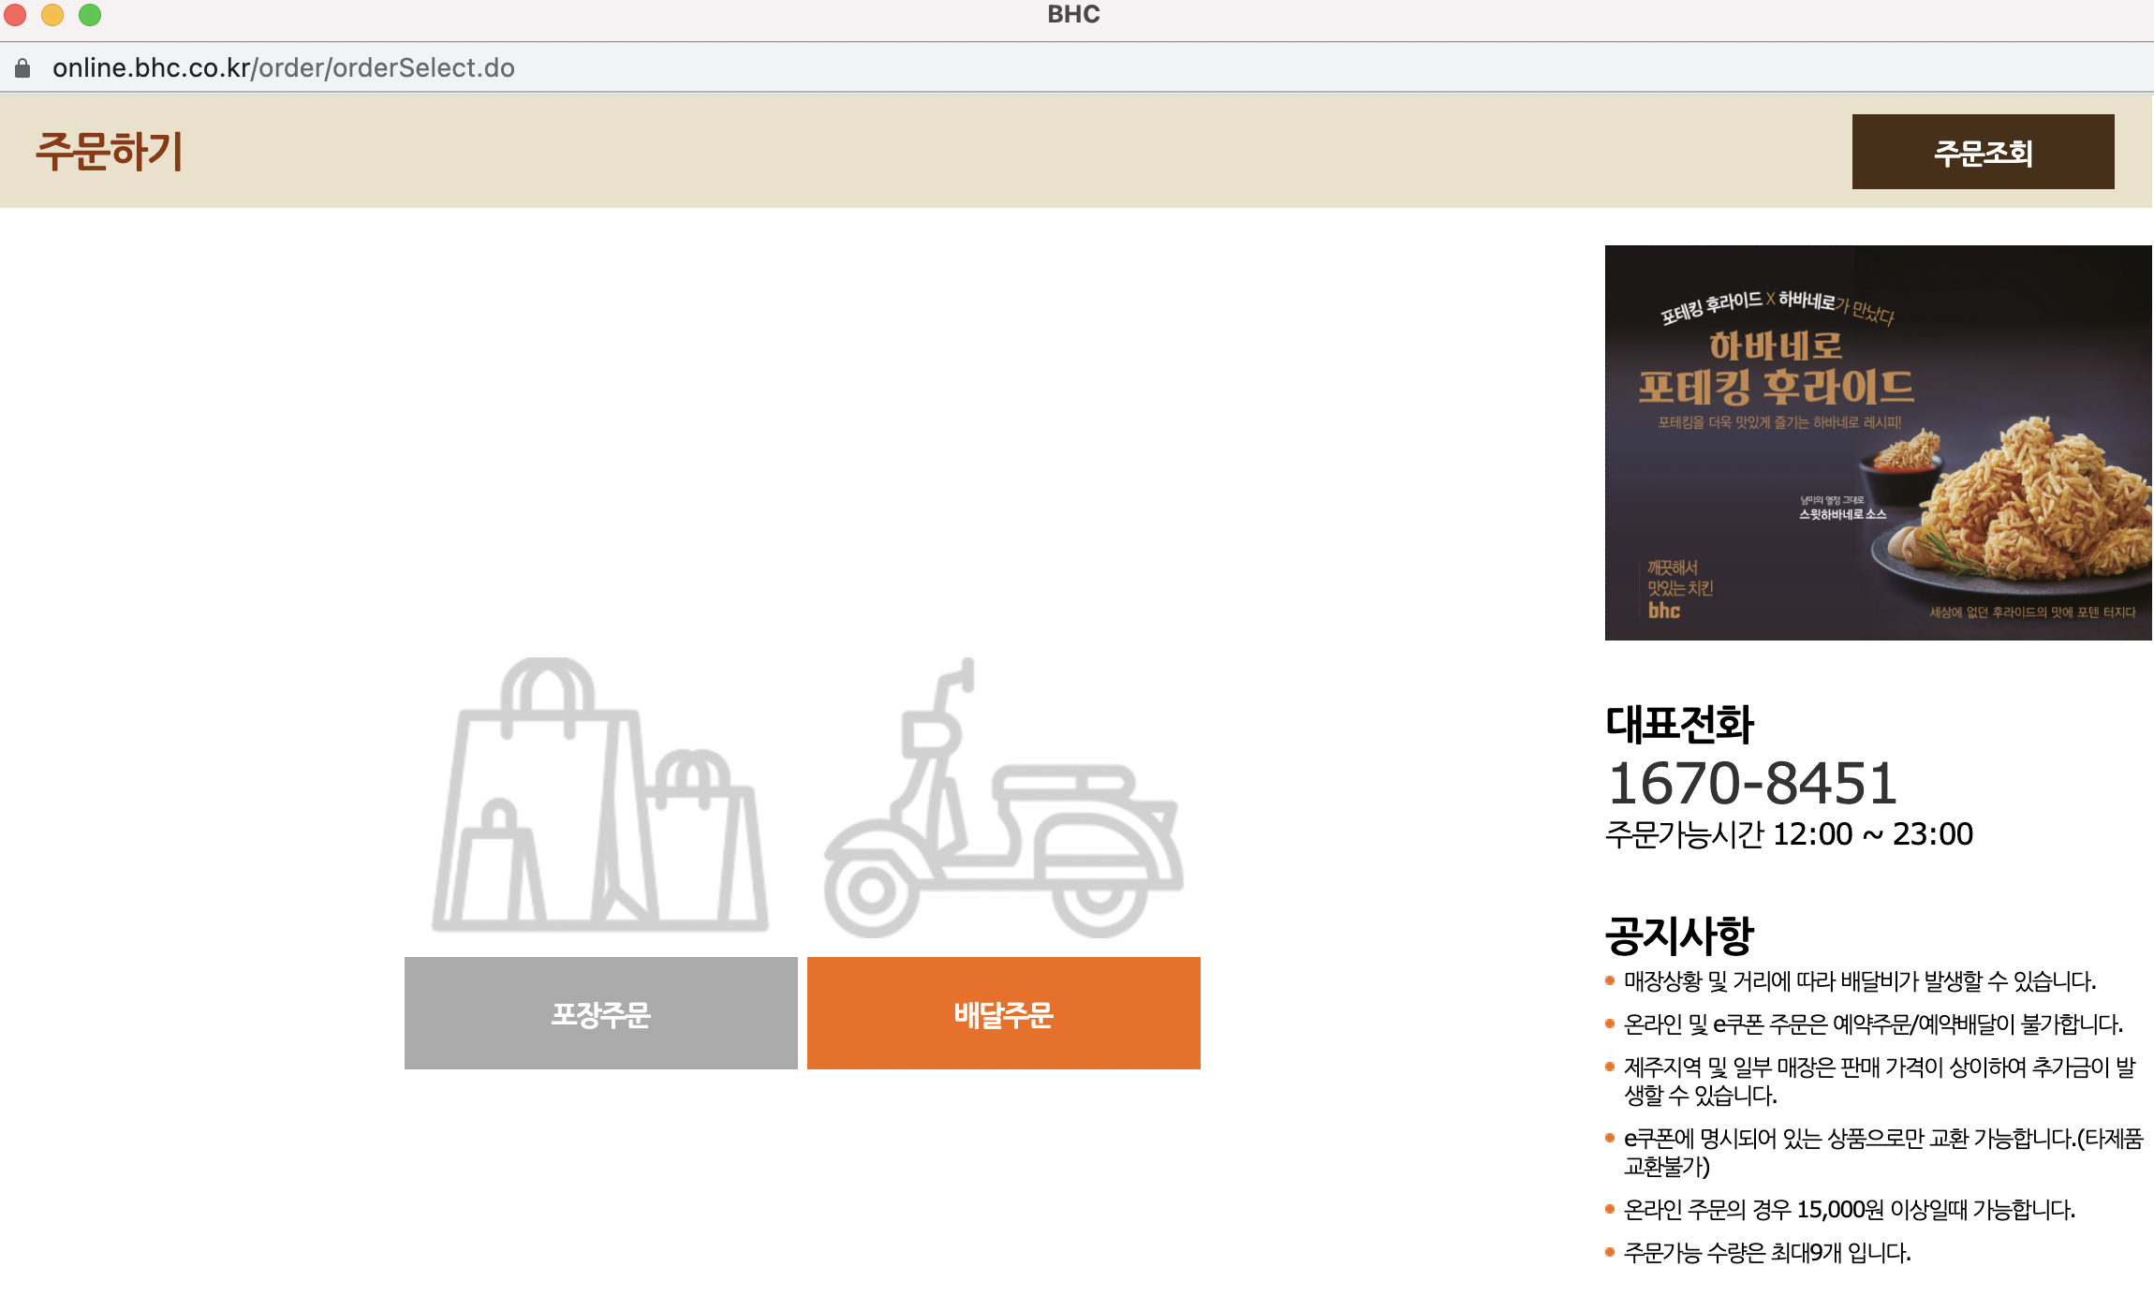The width and height of the screenshot is (2154, 1296).
Task: Click the red close window button
Action: tap(15, 15)
